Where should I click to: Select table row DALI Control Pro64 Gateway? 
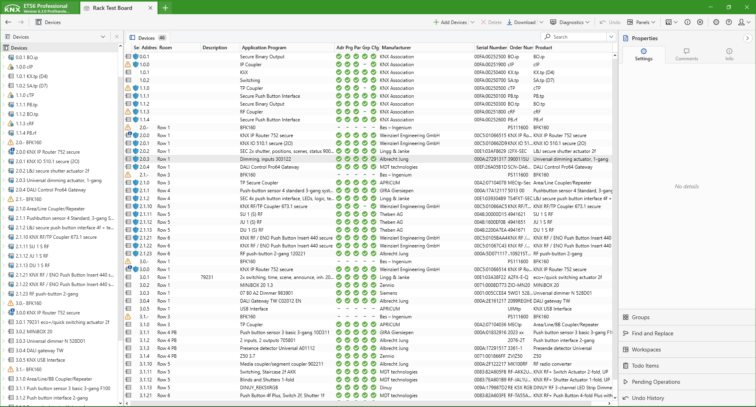pyautogui.click(x=368, y=167)
